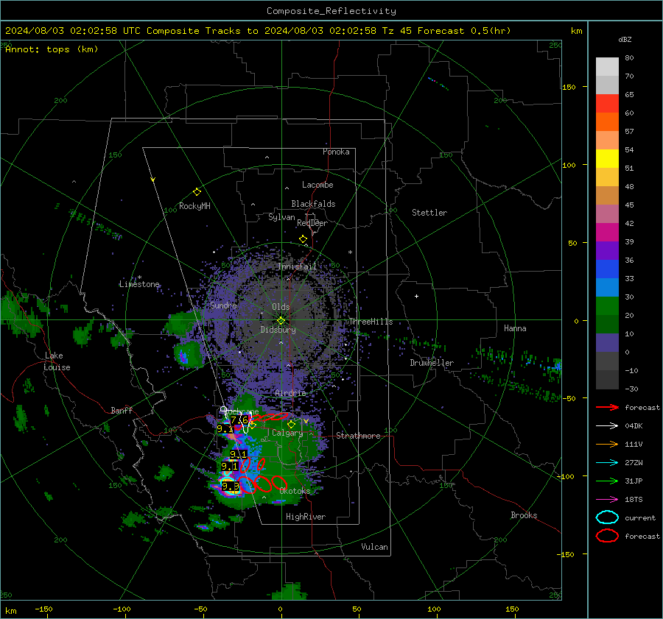Click the Composite_Reflectivity title
Screen dimensions: 663x619
pyautogui.click(x=331, y=11)
